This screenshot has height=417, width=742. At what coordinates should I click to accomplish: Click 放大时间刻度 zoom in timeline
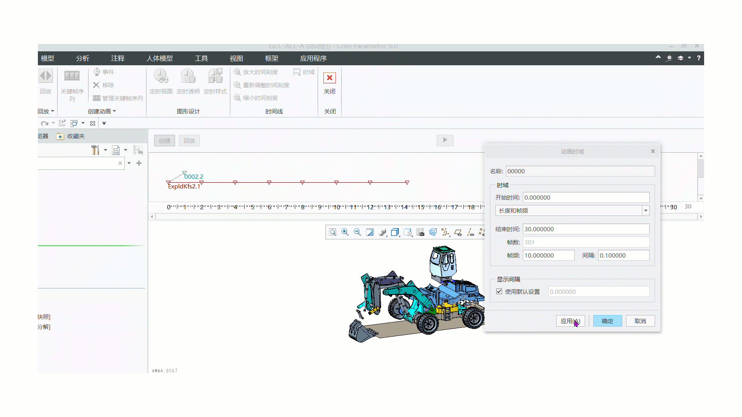coord(256,72)
